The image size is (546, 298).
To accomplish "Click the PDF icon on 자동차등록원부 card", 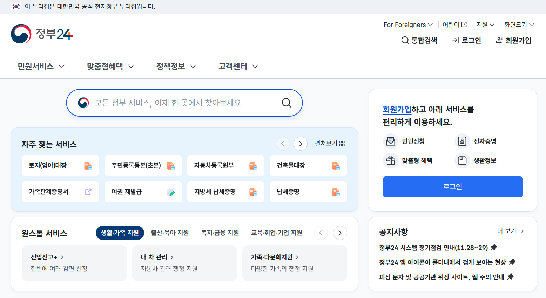I will pyautogui.click(x=253, y=166).
